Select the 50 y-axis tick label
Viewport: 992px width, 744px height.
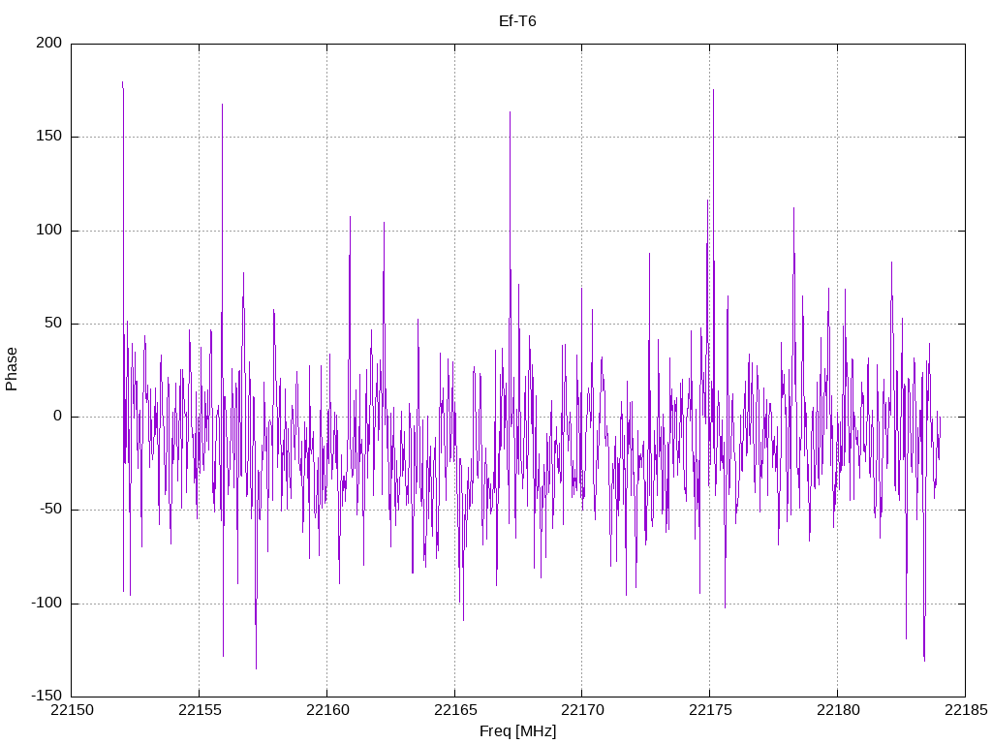(x=53, y=323)
